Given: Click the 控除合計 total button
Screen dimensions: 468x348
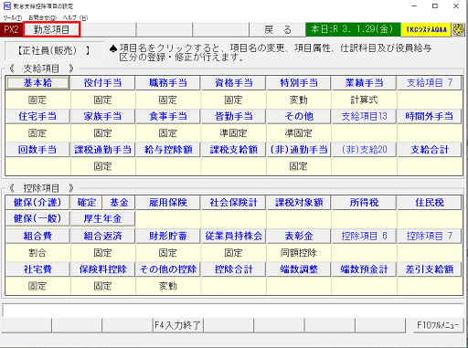Looking at the screenshot, I should click(233, 269).
